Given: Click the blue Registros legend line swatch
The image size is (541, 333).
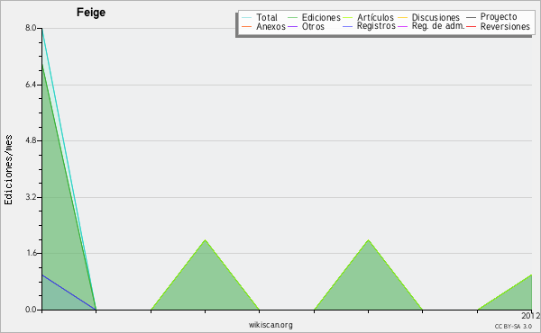Looking at the screenshot, I should pyautogui.click(x=348, y=26).
